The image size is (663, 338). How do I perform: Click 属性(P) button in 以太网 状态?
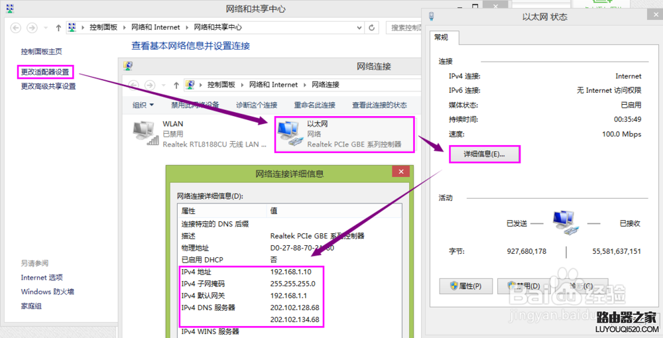coord(466,286)
